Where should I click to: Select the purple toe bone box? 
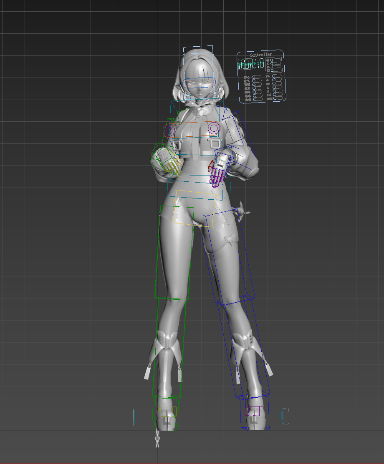click(254, 411)
